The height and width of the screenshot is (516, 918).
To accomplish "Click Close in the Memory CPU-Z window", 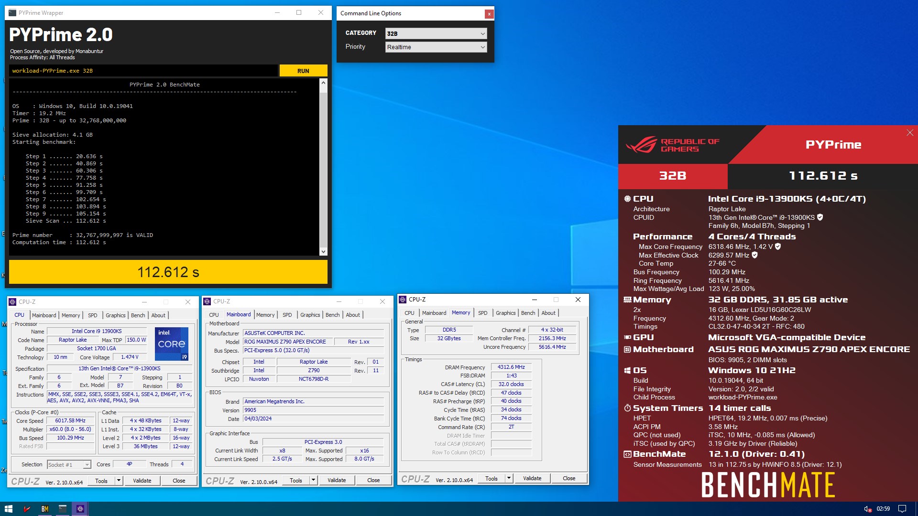I will 569,478.
